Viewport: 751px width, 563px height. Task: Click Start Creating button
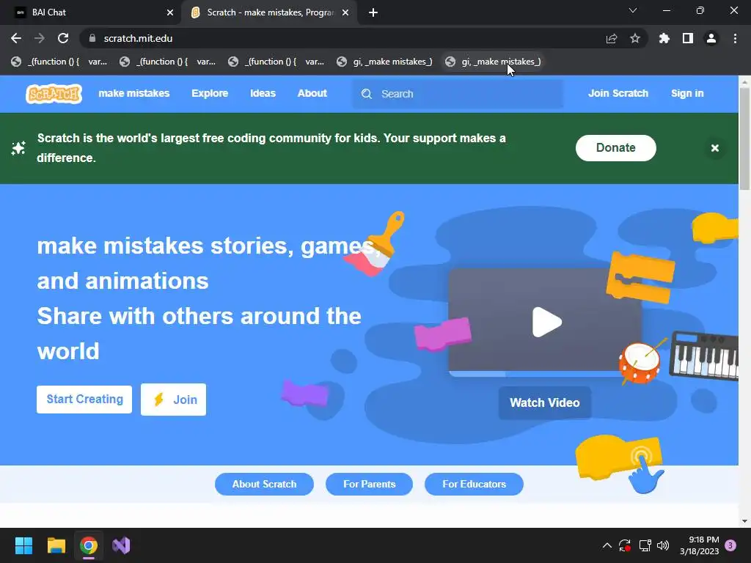[84, 400]
